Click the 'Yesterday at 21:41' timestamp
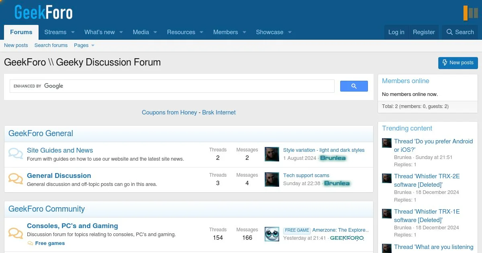The image size is (482, 253). coord(304,238)
